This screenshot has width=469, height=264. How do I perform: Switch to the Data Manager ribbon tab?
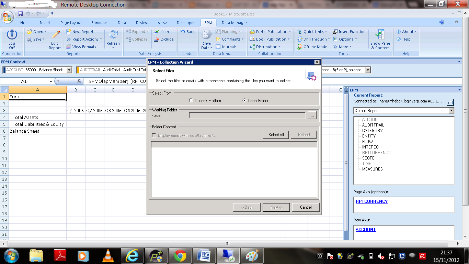(x=234, y=22)
